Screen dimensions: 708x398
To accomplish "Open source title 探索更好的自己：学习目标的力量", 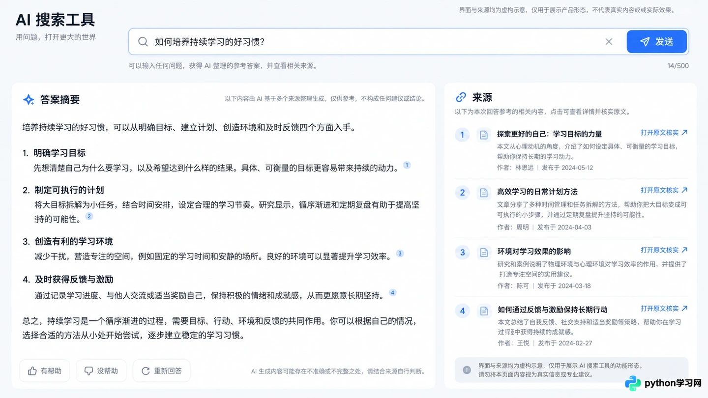I will coord(549,134).
